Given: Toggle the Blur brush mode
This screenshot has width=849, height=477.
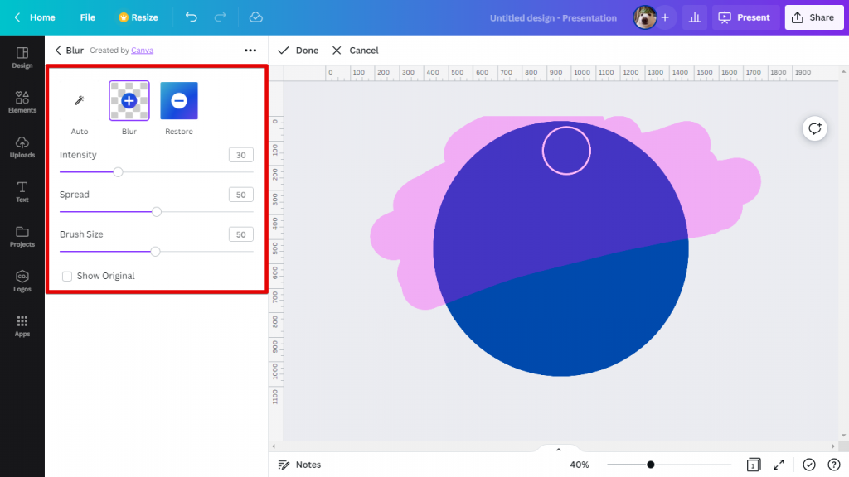Looking at the screenshot, I should click(x=129, y=101).
